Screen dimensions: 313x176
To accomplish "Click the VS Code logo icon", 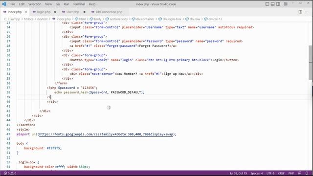I will tap(4, 4).
